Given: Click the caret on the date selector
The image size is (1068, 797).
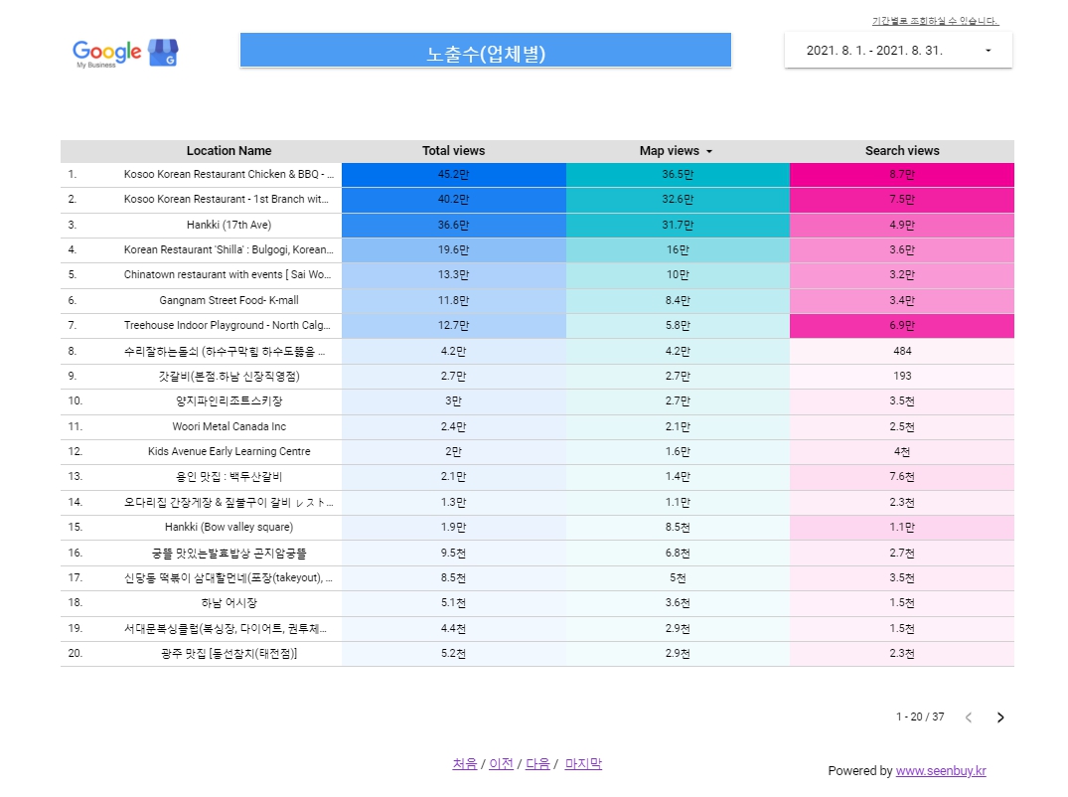Looking at the screenshot, I should (988, 50).
